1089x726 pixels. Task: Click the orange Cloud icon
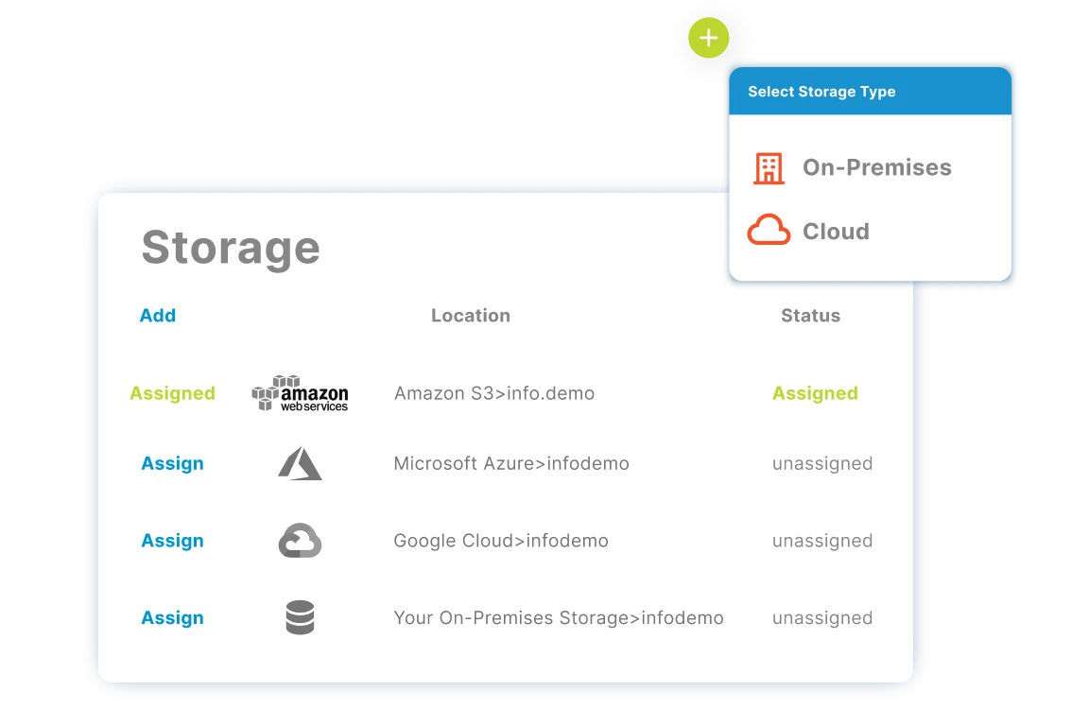[x=769, y=231]
